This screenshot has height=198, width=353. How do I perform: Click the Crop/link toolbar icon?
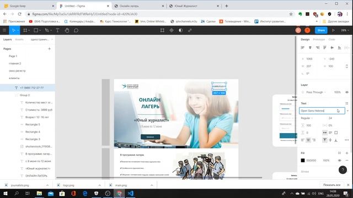pos(190,30)
